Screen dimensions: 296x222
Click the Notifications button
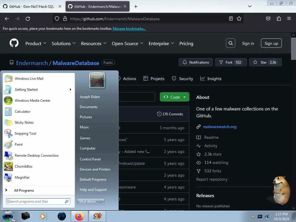196,62
